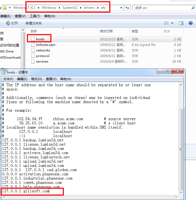The width and height of the screenshot is (196, 200).
Task: Click the 360 Drive sidebar item
Action: 7,51
